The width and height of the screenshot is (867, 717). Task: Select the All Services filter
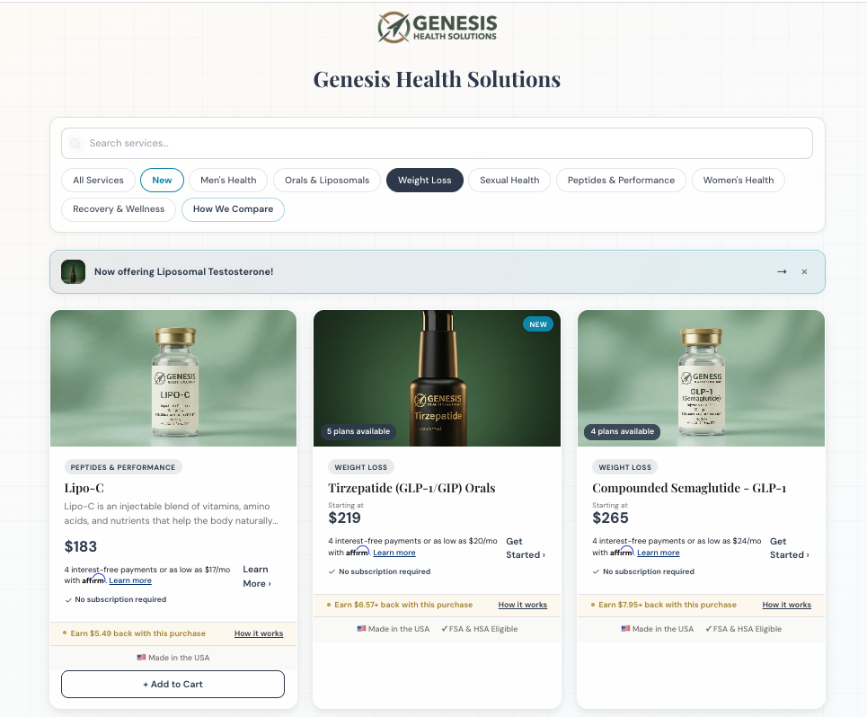(99, 181)
